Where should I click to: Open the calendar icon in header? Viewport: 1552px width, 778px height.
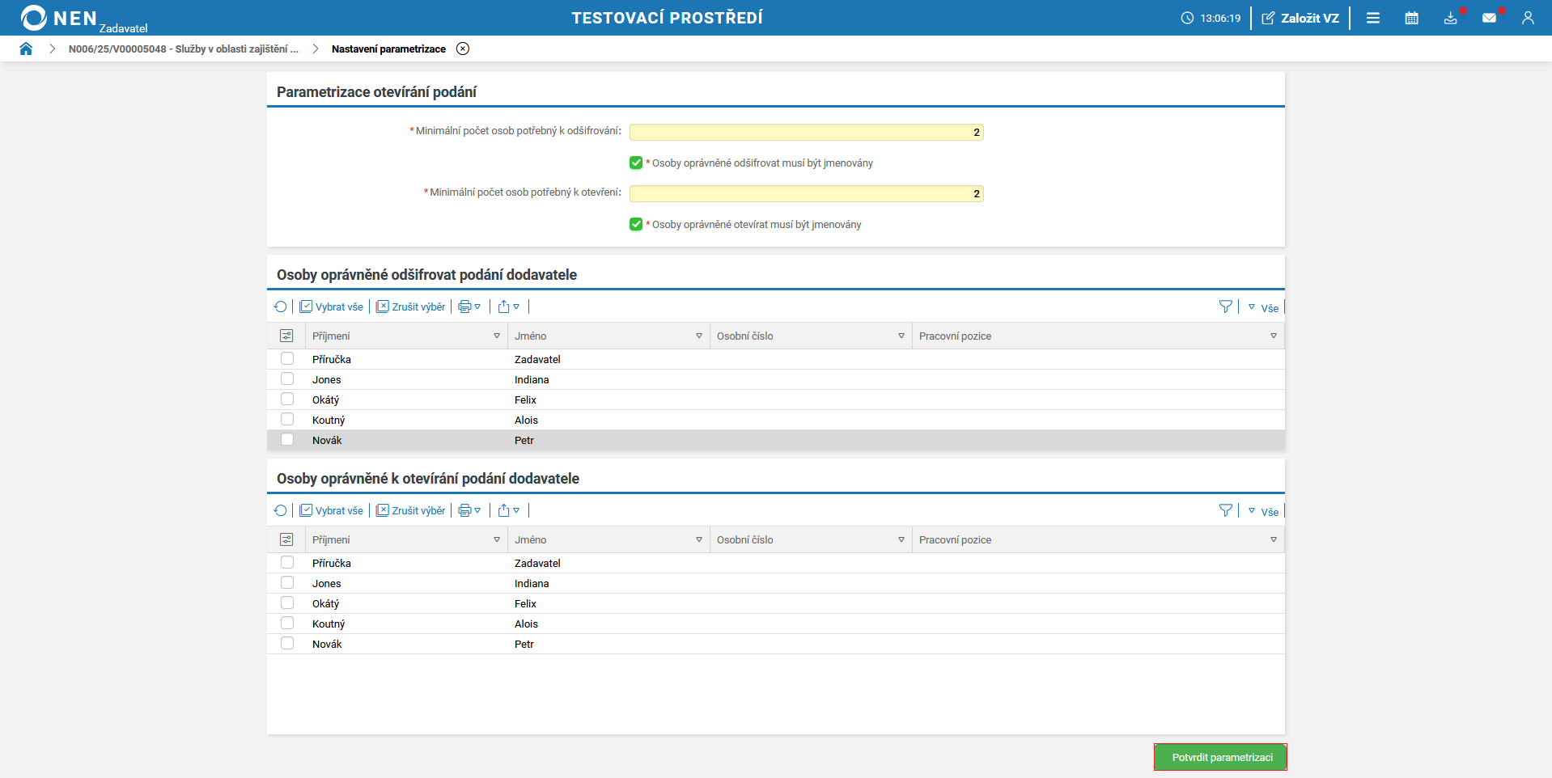click(1411, 18)
